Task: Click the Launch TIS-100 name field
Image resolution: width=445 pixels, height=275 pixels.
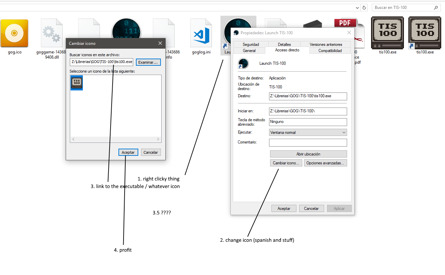Action: coord(272,63)
